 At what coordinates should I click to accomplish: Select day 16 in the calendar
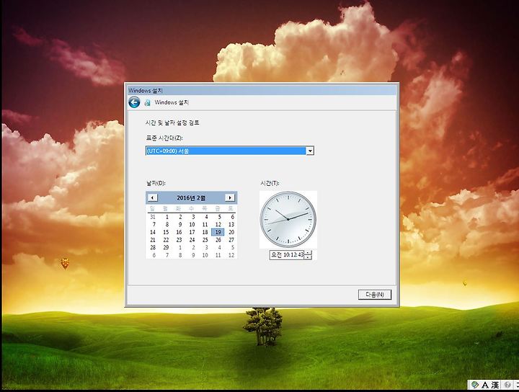tap(179, 232)
